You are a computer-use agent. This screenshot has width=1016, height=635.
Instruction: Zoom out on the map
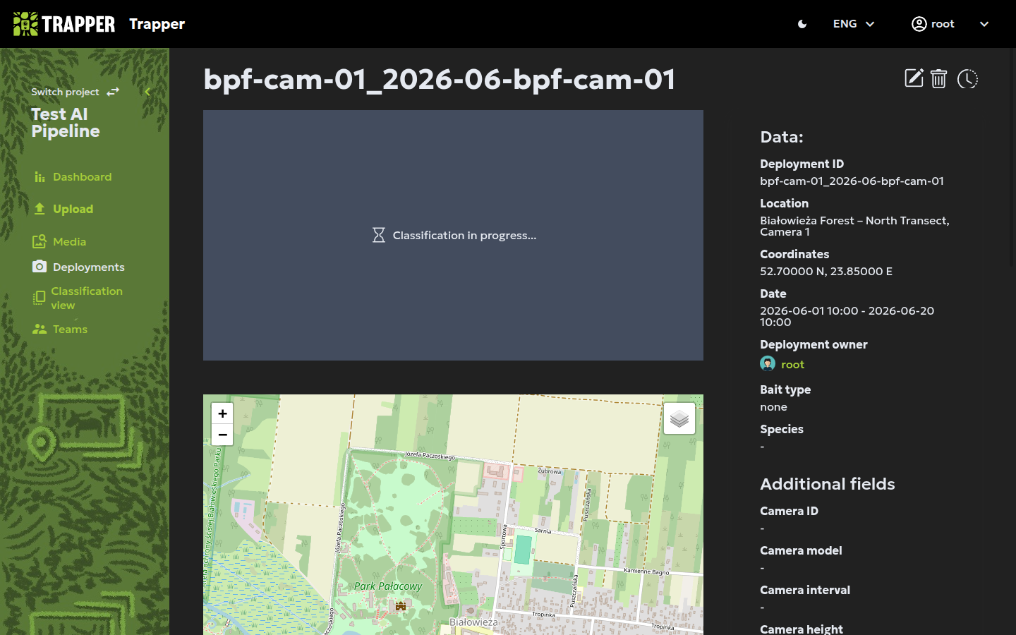click(222, 435)
